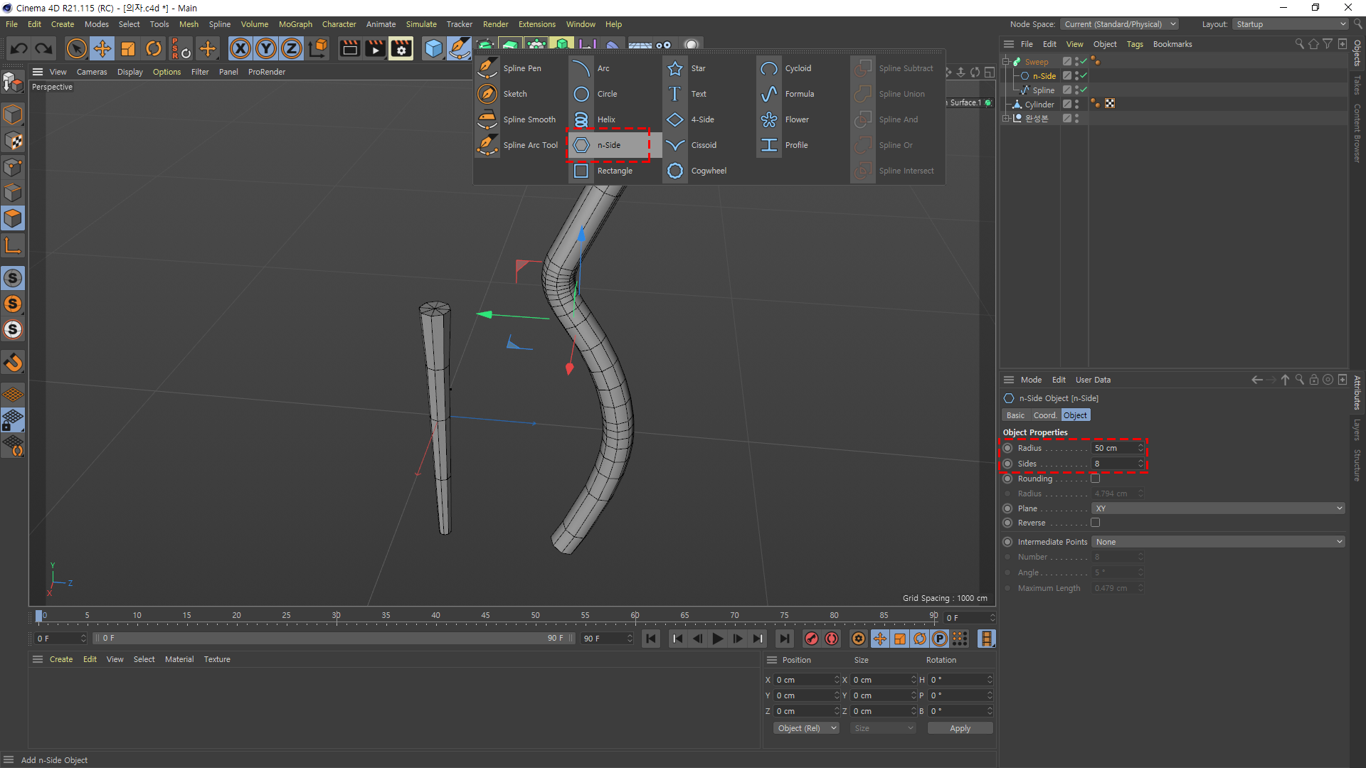Click the Undo arrow icon
The width and height of the screenshot is (1366, 768).
pos(19,48)
